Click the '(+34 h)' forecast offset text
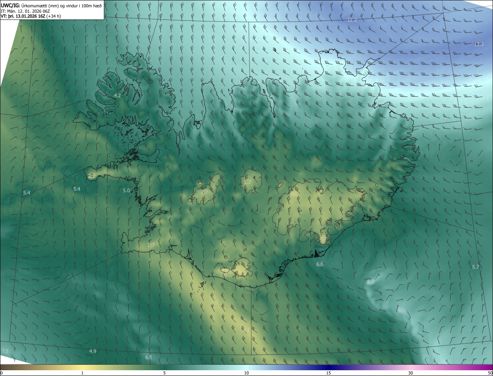This screenshot has width=493, height=376. [54, 16]
